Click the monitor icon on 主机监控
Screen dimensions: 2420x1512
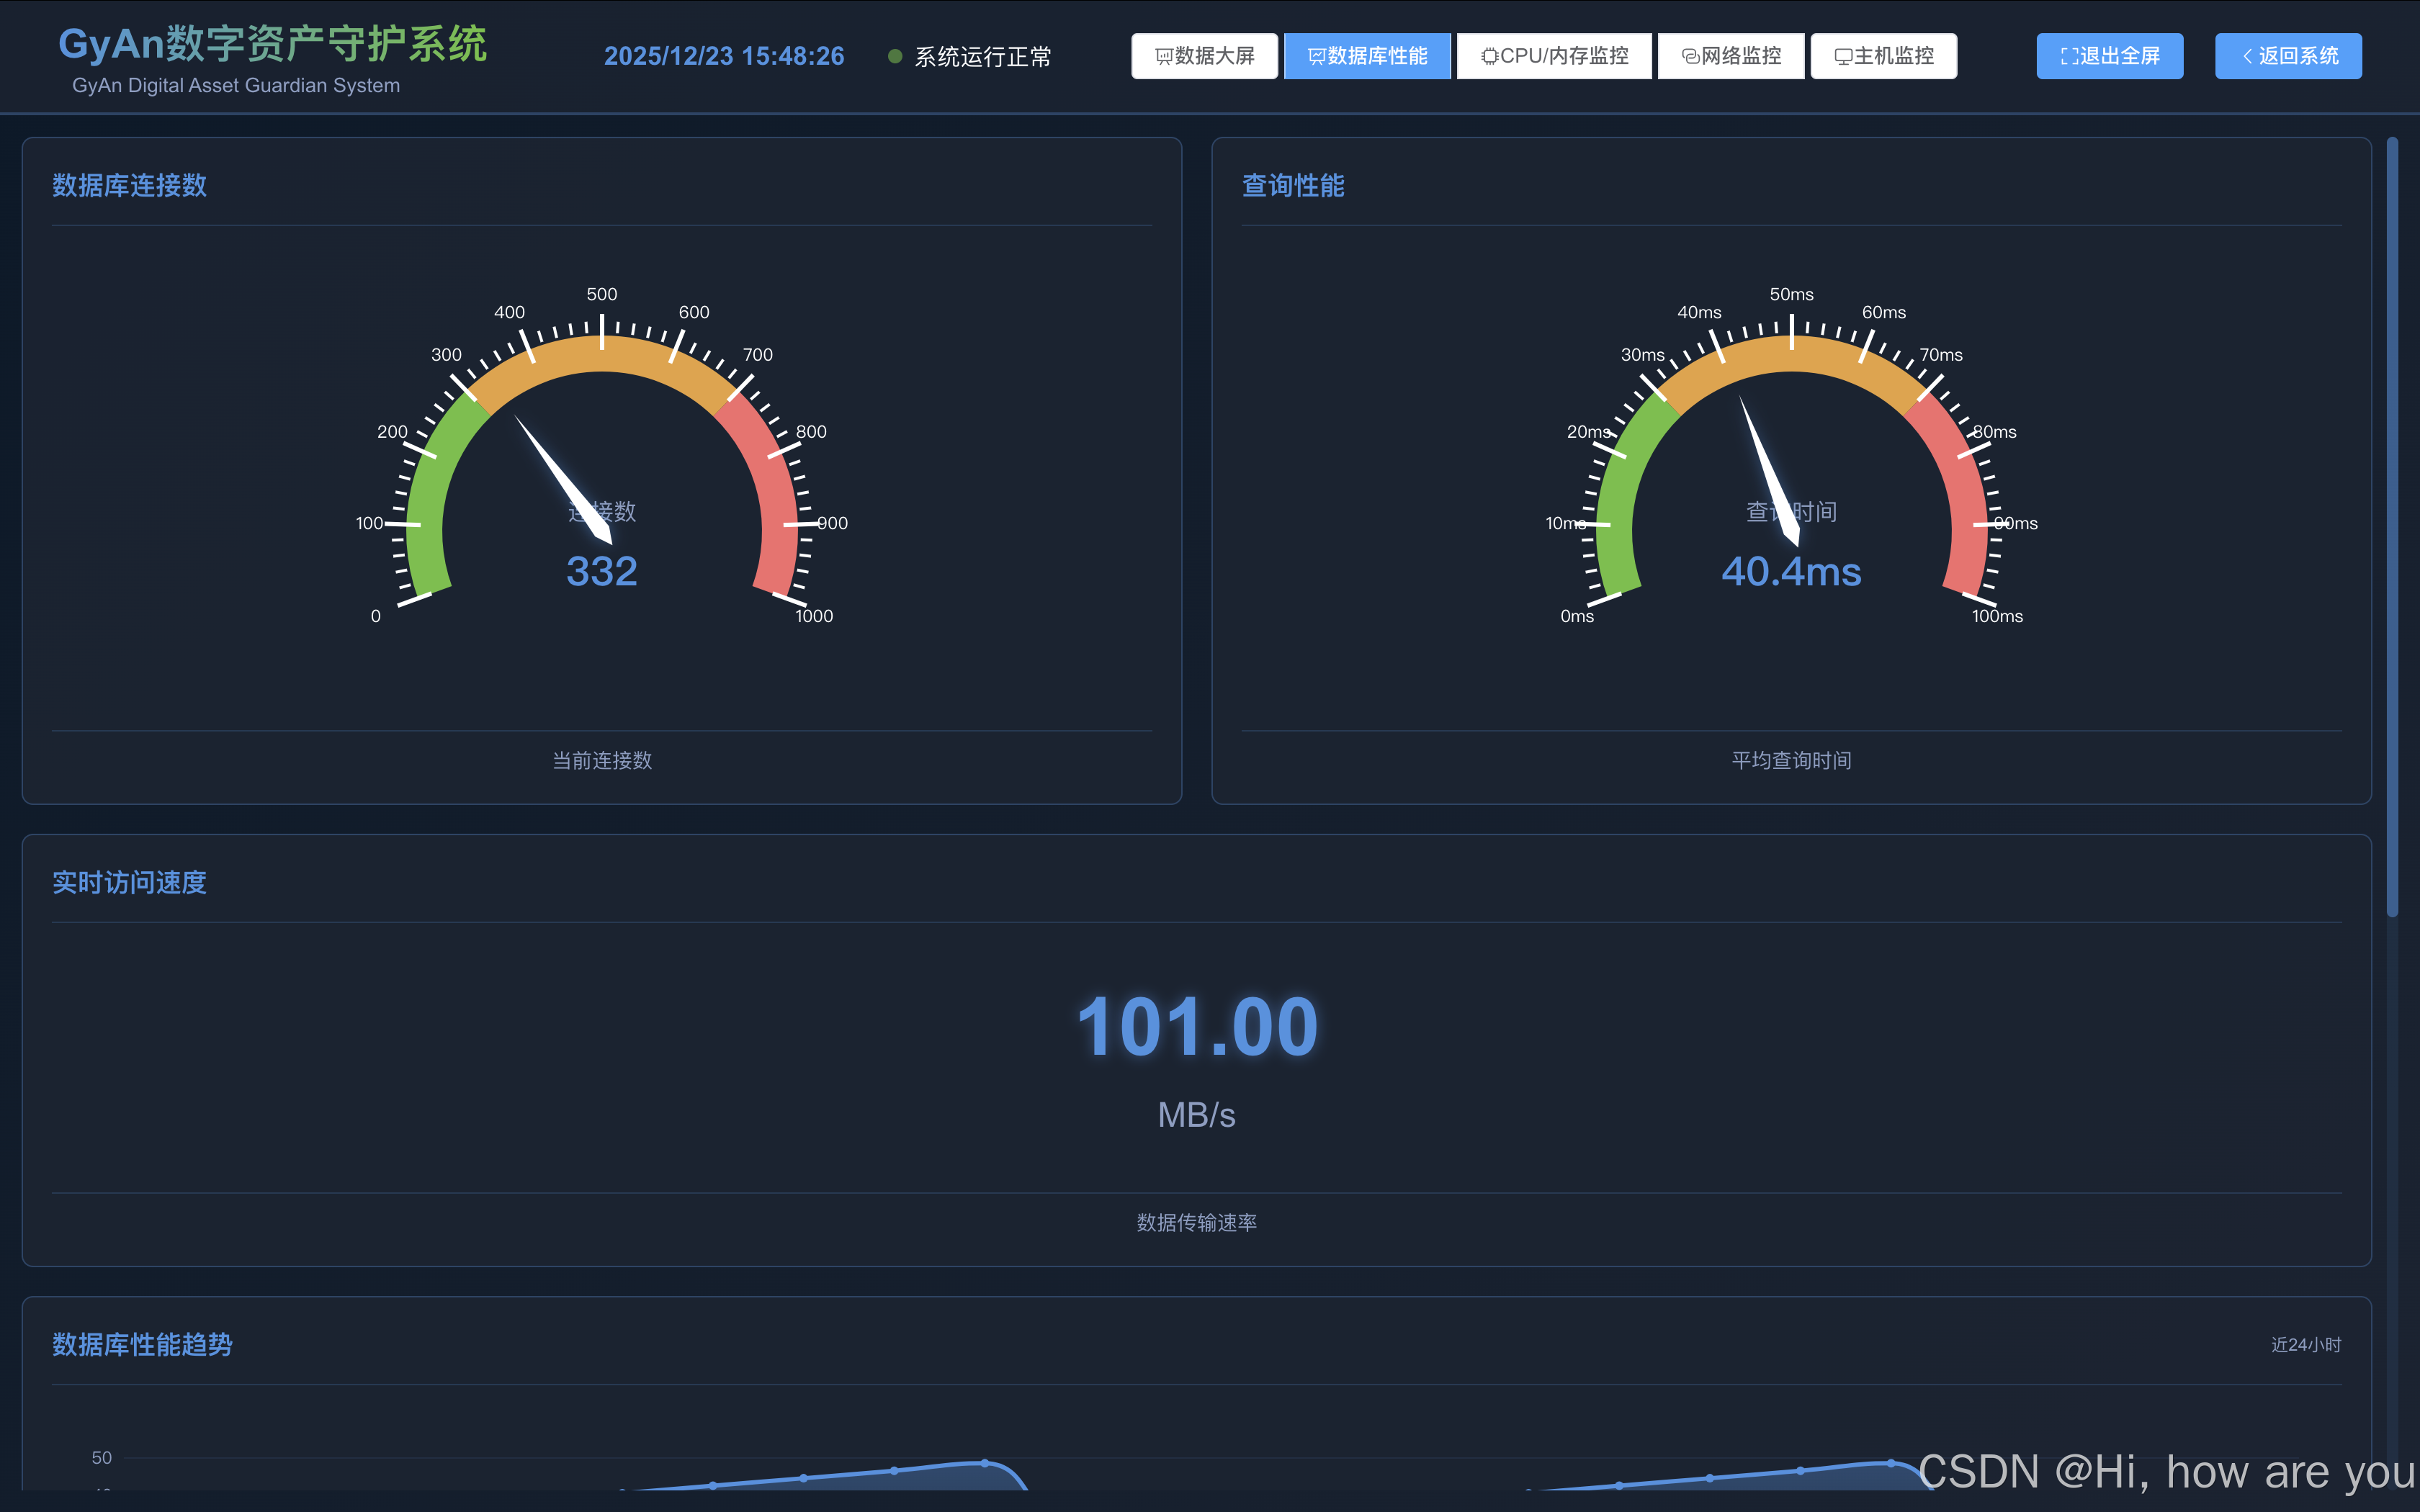pyautogui.click(x=1843, y=56)
